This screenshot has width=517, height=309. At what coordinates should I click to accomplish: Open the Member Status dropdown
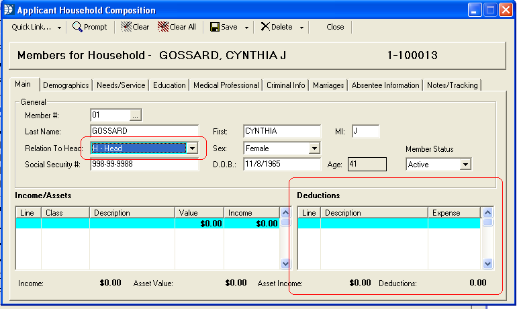465,164
